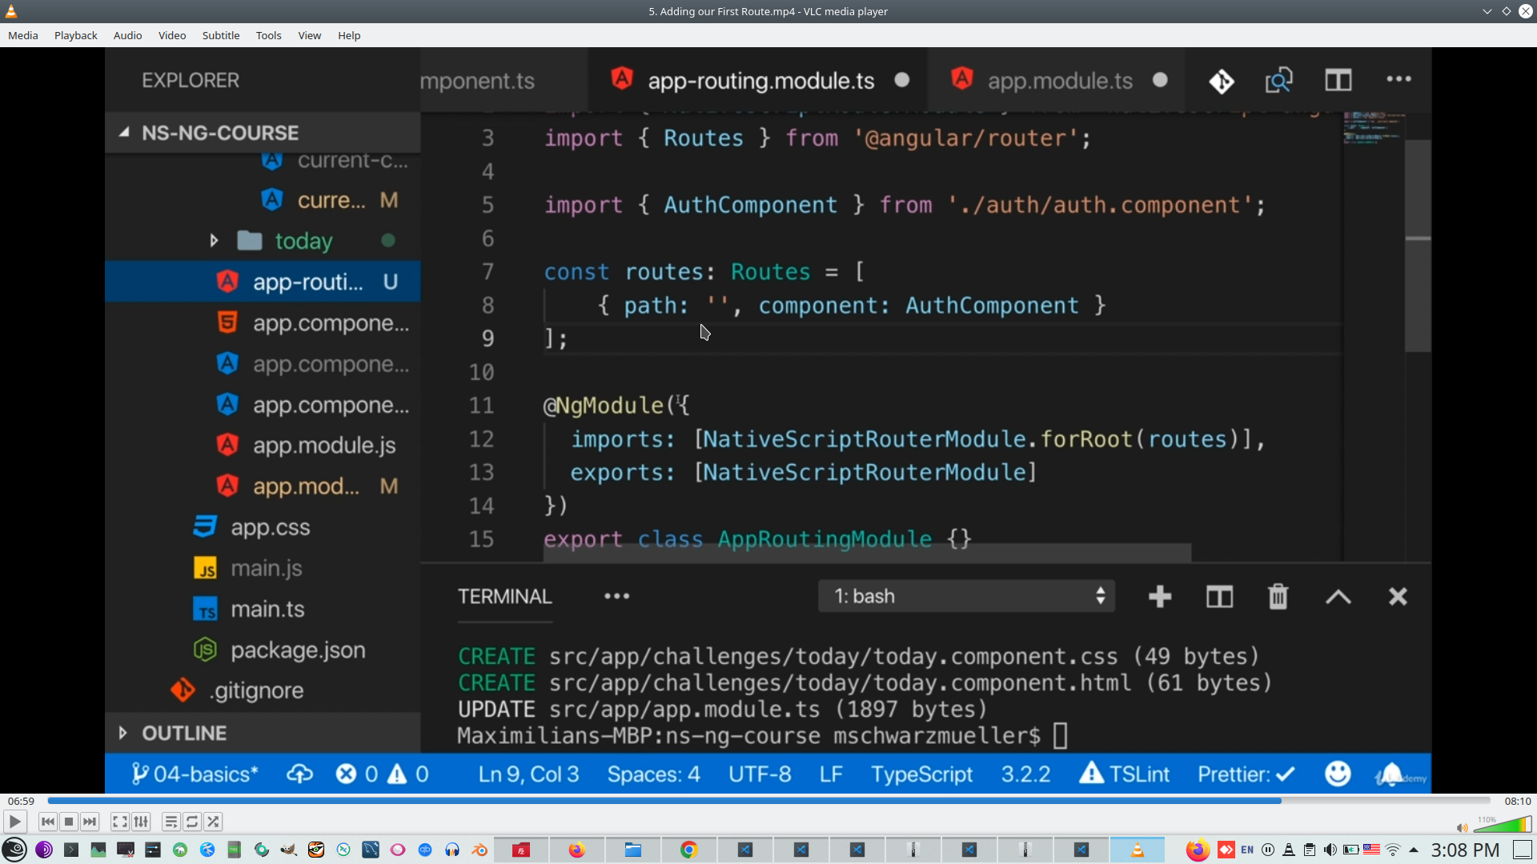Click the previous media button
This screenshot has width=1537, height=864.
point(48,822)
